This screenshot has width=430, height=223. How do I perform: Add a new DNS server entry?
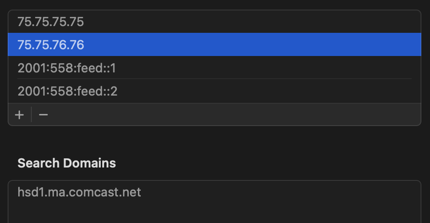[x=19, y=115]
